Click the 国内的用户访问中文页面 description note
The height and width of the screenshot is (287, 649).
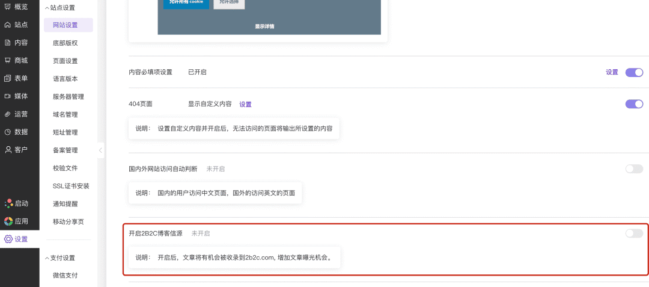click(215, 193)
